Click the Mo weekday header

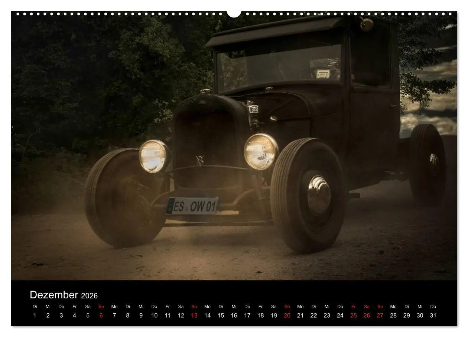[114, 307]
